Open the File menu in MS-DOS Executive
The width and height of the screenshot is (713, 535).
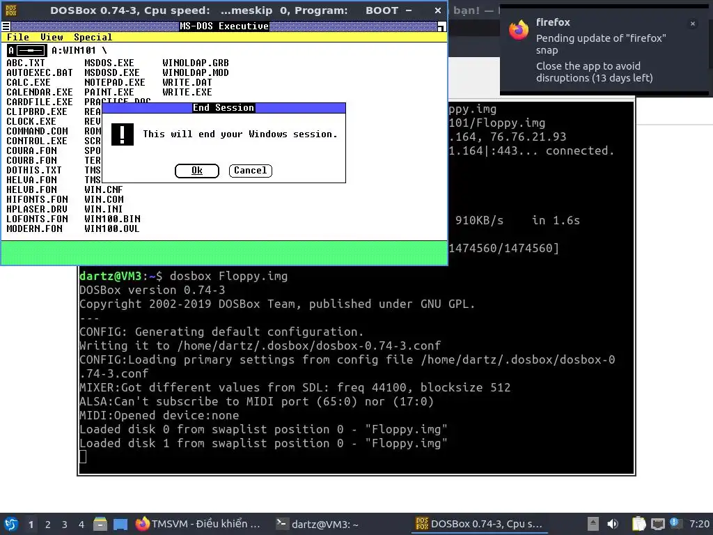pyautogui.click(x=17, y=38)
